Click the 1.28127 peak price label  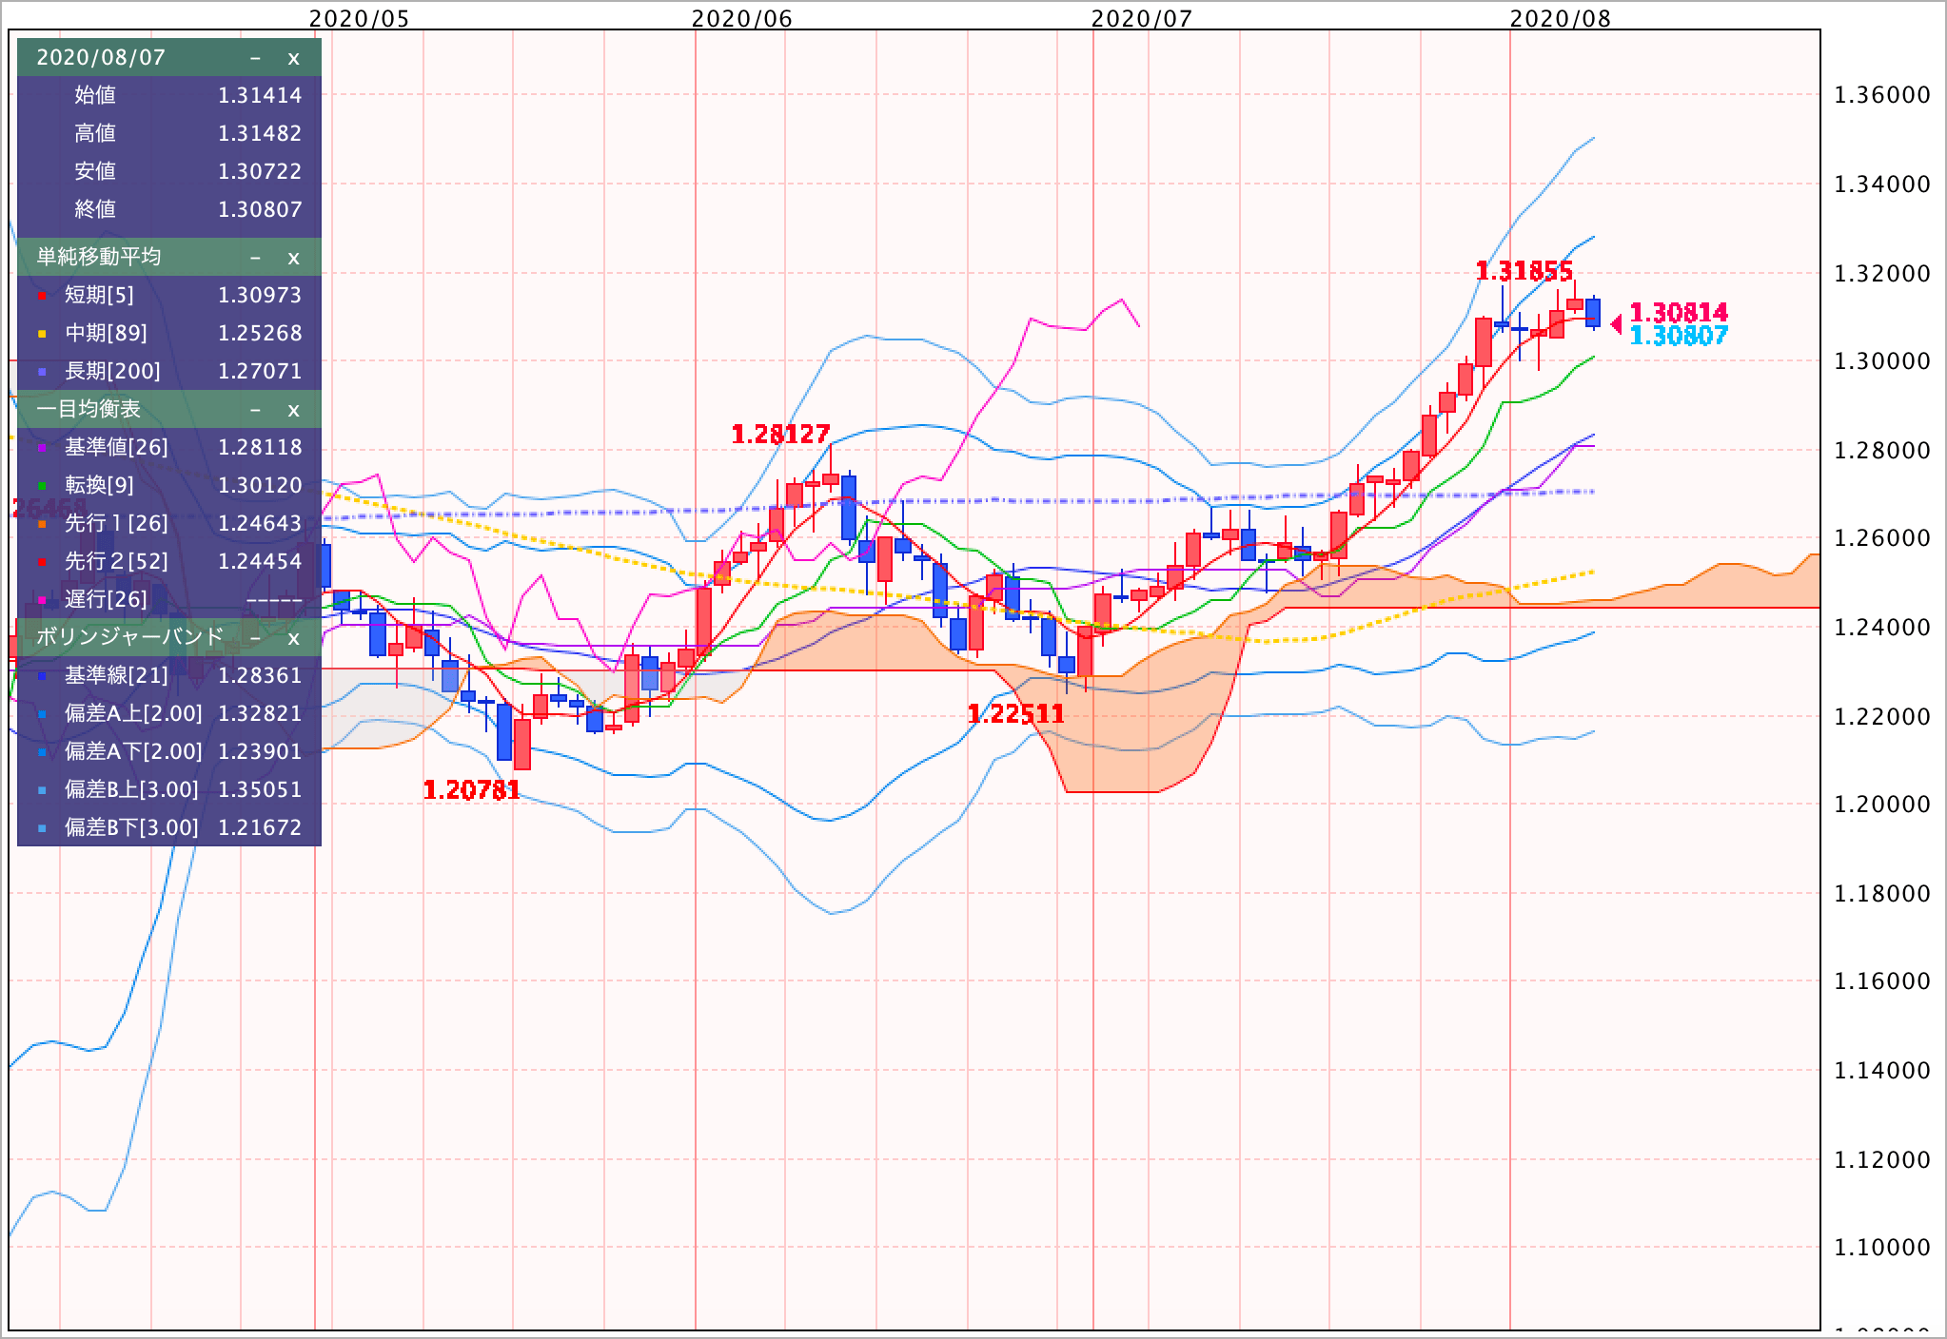click(x=780, y=435)
